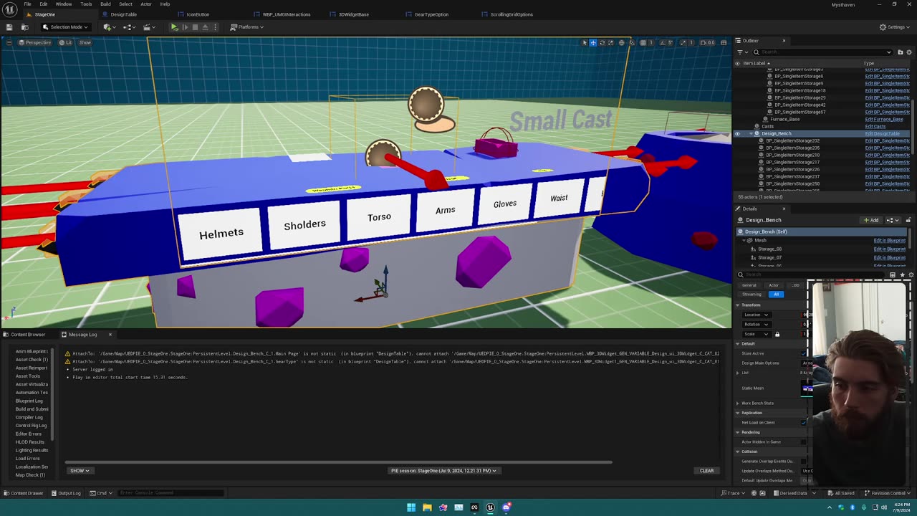This screenshot has height=516, width=917.
Task: Click the viewport layout maximize icon
Action: (724, 42)
